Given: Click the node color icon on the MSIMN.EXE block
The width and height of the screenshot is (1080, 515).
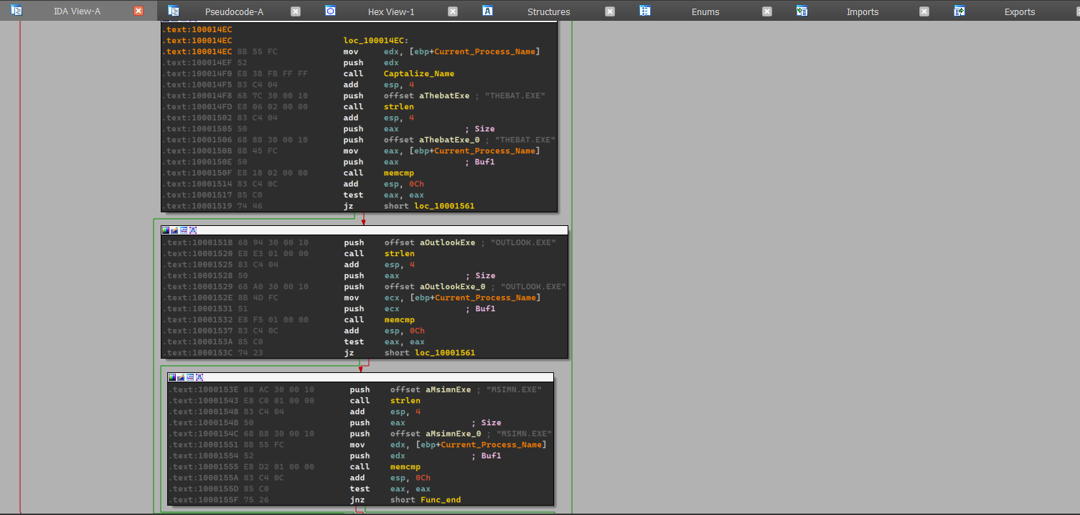Looking at the screenshot, I should (172, 377).
